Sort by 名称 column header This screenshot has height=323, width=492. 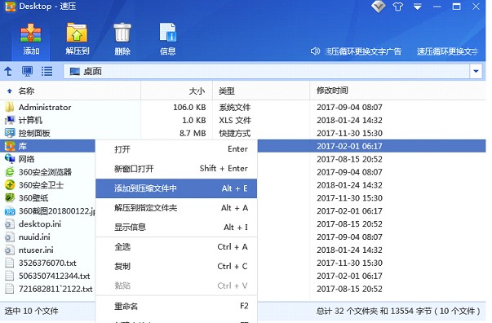pos(26,91)
